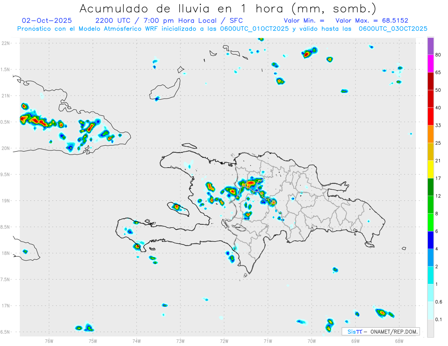Select the bright green 6–8 legend band

coord(430,222)
